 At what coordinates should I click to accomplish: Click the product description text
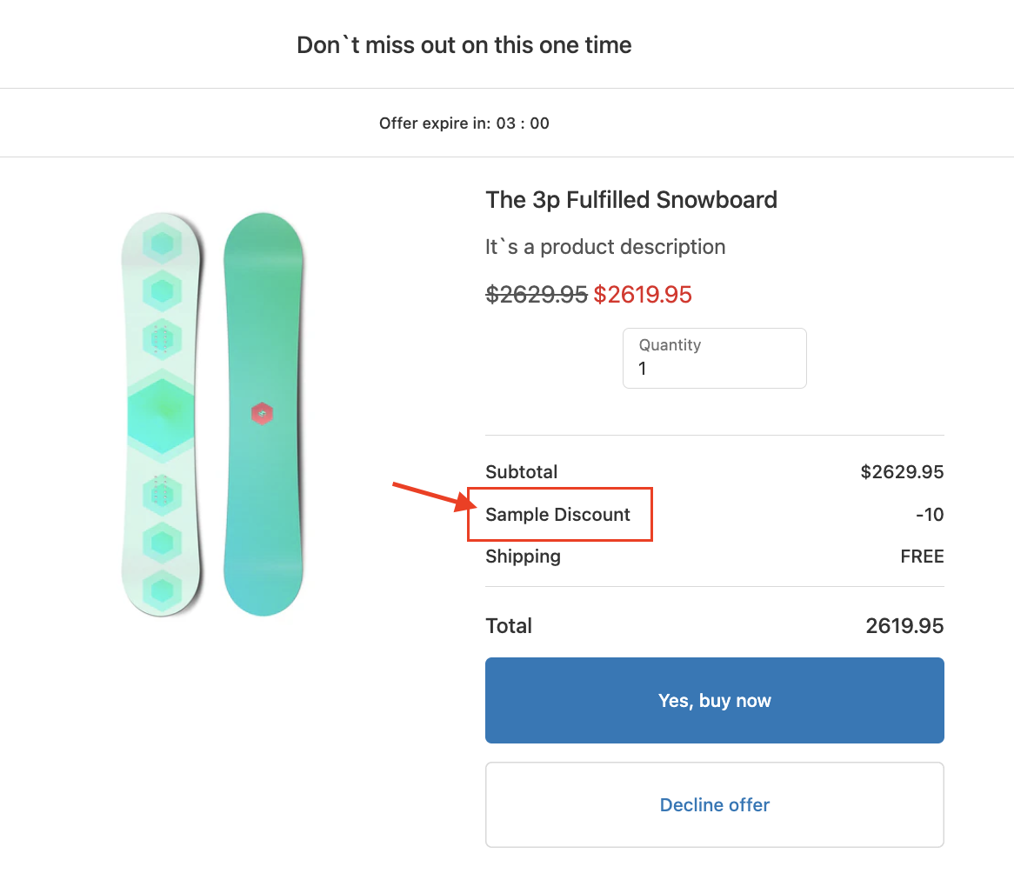pos(605,247)
